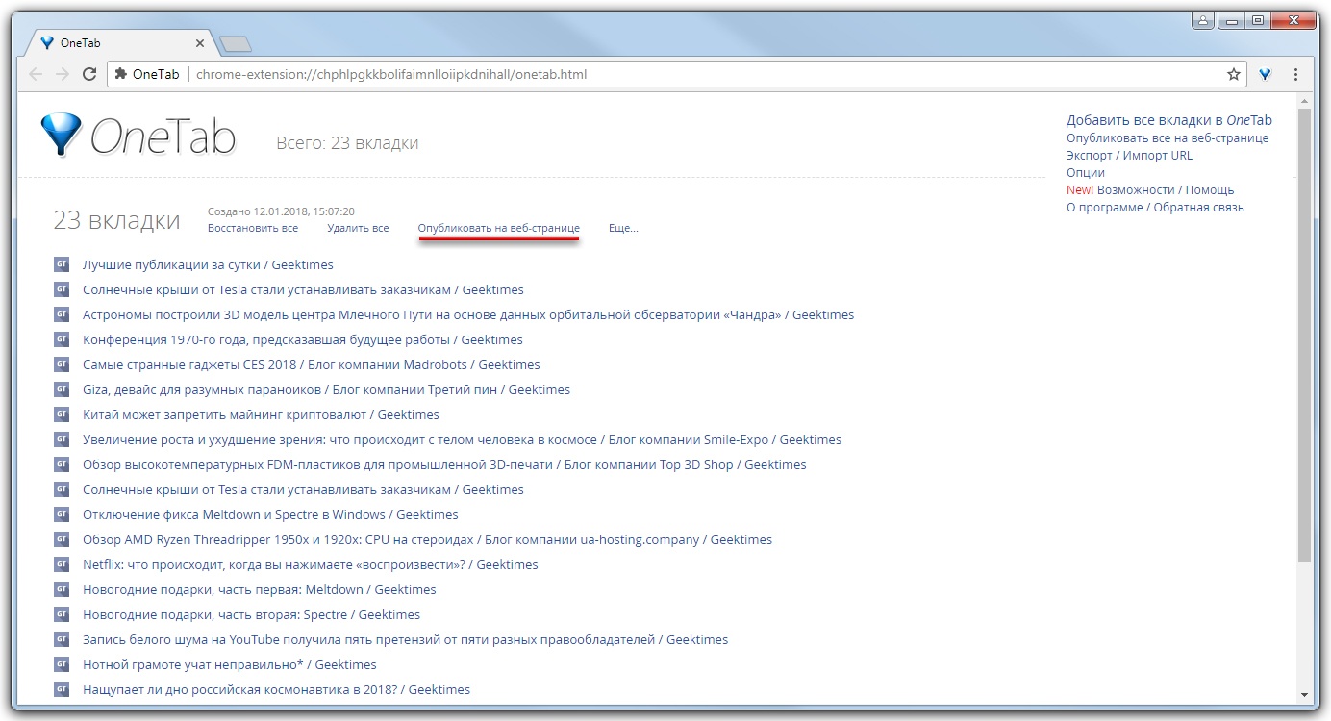Click the Chrome user profile icon in the title bar
This screenshot has width=1331, height=721.
pyautogui.click(x=1202, y=19)
